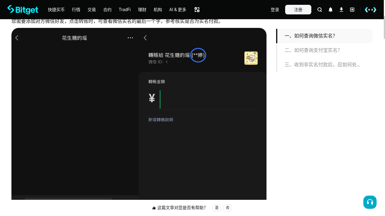385x216 pixels.
Task: Open the 合约 menu
Action: tap(107, 10)
